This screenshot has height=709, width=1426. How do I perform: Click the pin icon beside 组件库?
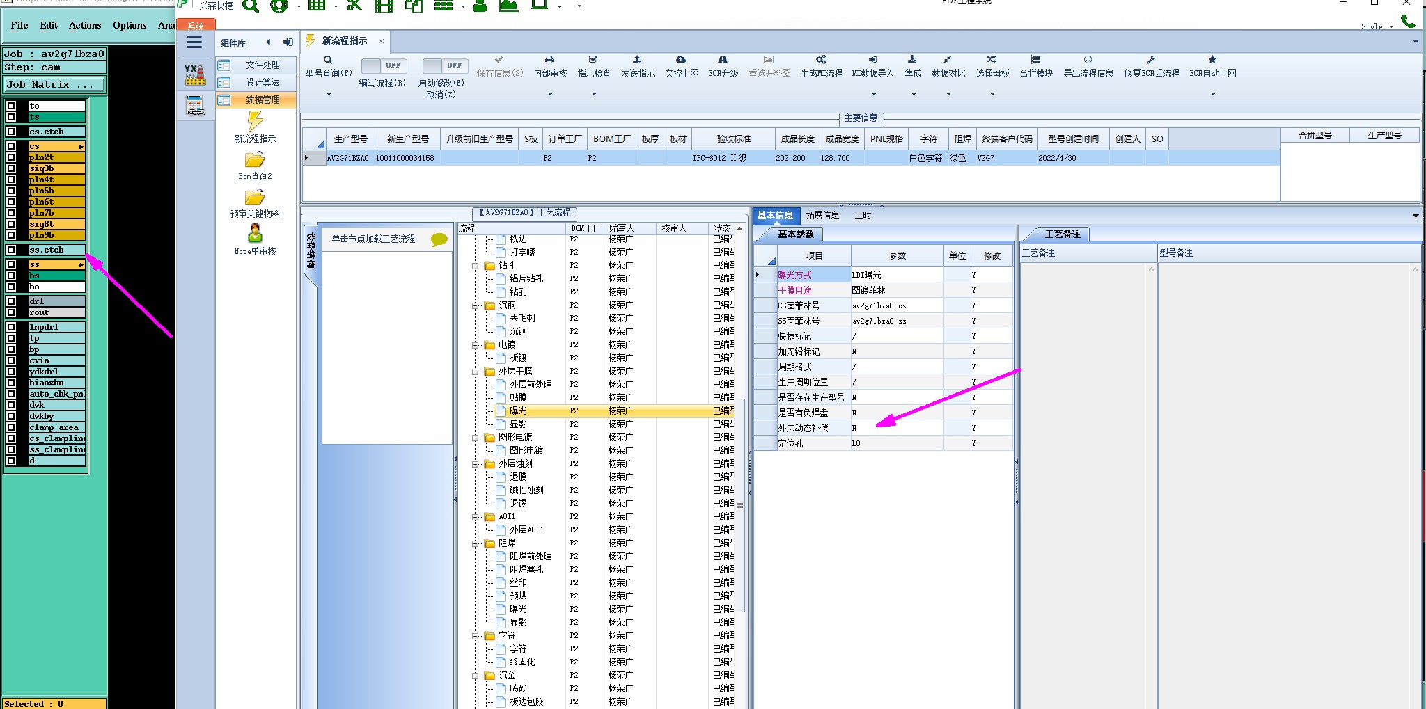[288, 42]
